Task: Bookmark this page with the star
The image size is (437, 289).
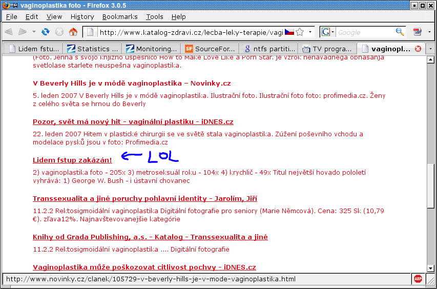Action: (300, 32)
